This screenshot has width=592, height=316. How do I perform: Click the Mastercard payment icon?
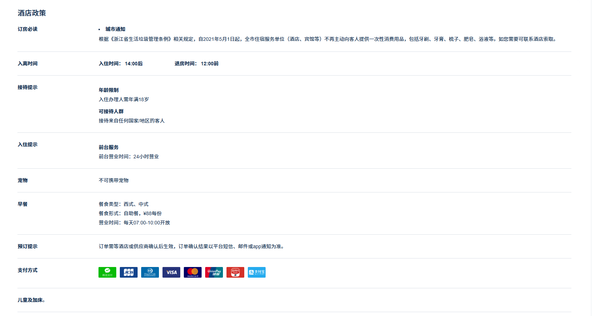[193, 272]
